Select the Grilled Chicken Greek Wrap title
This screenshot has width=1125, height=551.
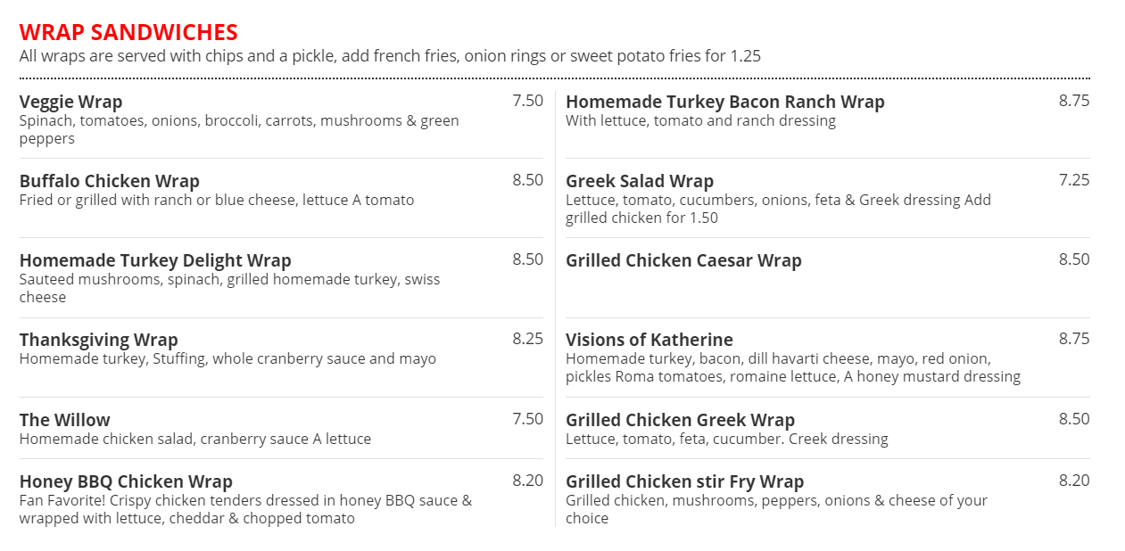[x=680, y=420]
